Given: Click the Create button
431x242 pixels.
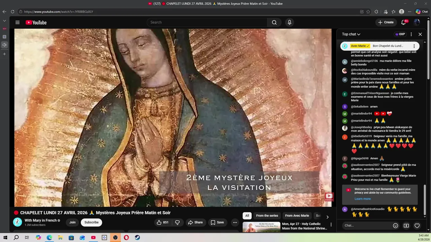Looking at the screenshot, I should coord(386,22).
